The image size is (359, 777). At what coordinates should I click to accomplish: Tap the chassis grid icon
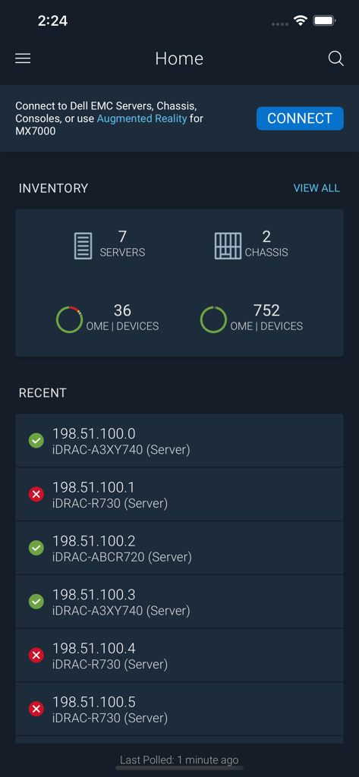pos(228,245)
